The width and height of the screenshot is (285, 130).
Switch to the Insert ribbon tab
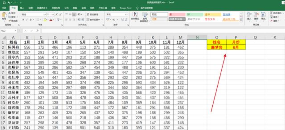pyautogui.click(x=22, y=8)
